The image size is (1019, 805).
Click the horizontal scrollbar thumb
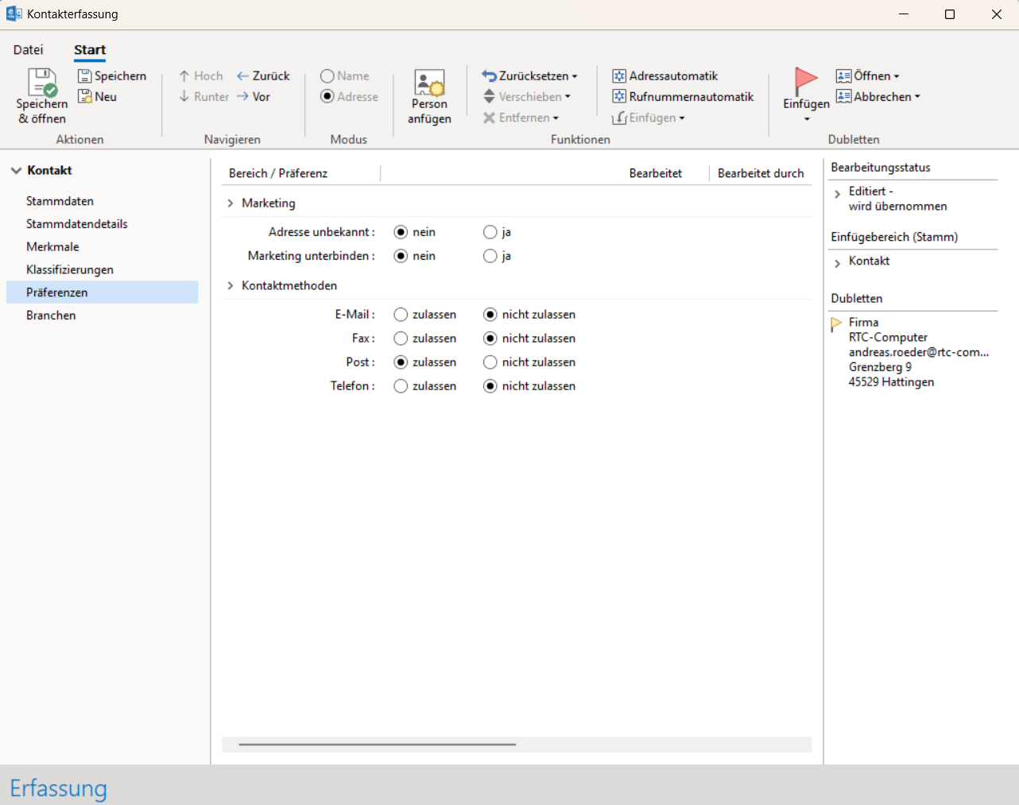tap(377, 745)
